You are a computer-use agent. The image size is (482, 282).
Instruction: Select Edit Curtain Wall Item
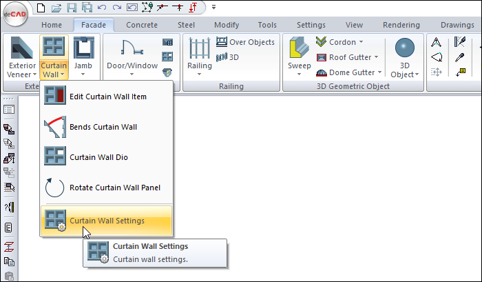107,97
